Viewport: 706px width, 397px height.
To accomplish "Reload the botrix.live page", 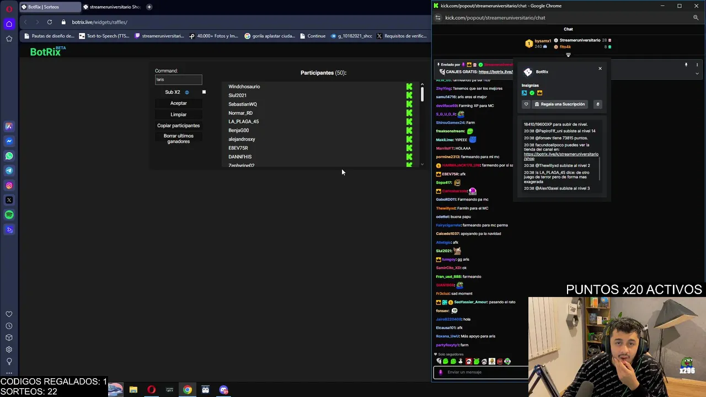I will pyautogui.click(x=50, y=22).
